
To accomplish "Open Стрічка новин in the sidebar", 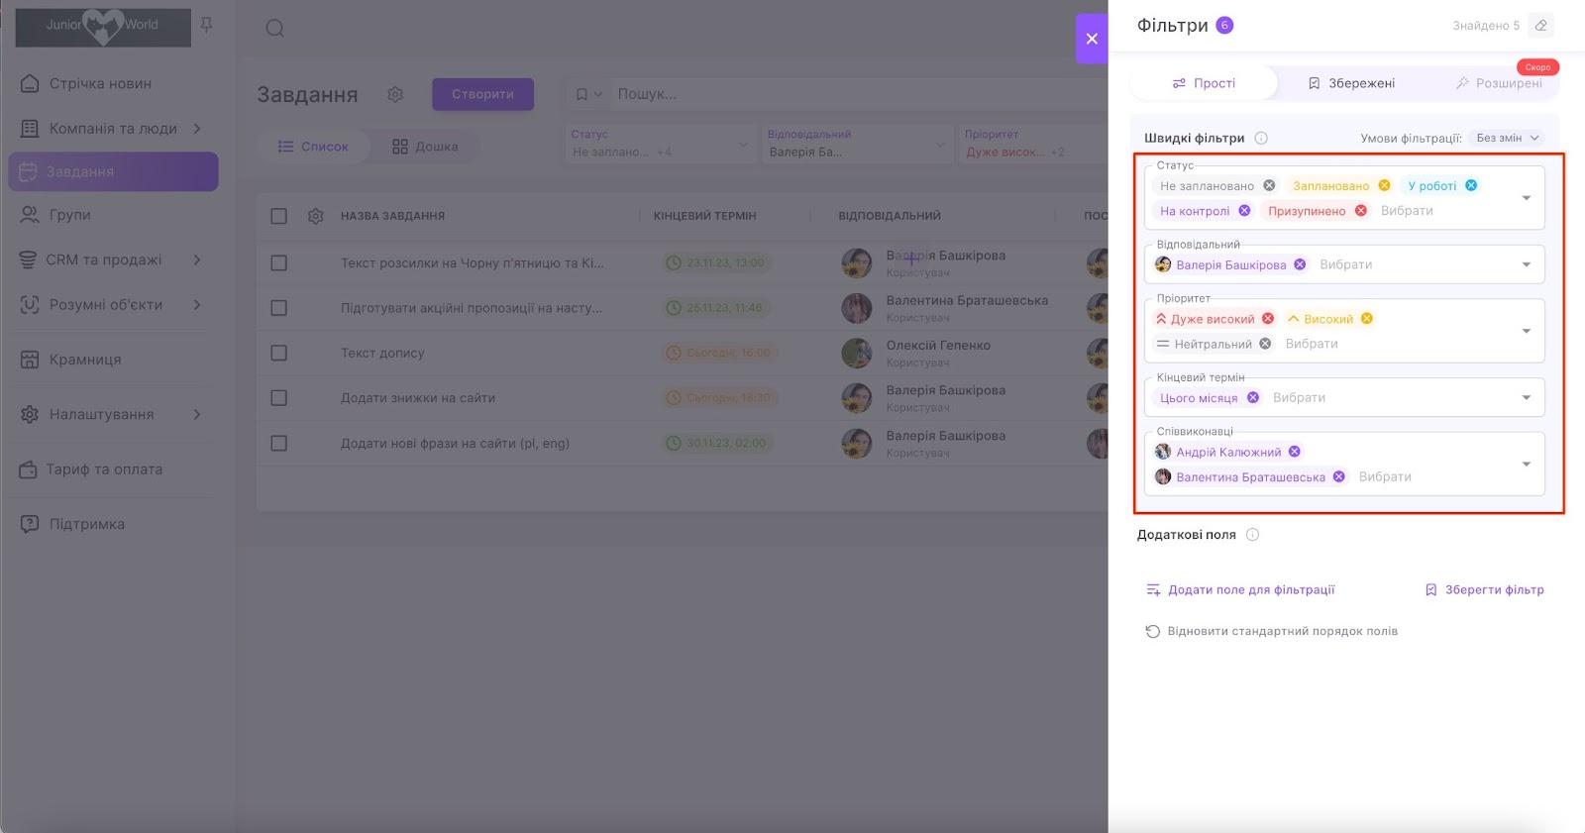I will click(100, 84).
